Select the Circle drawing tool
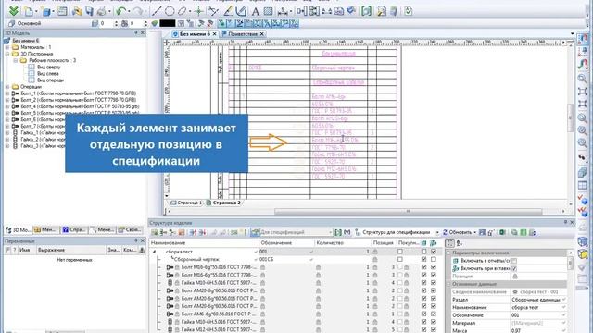593x333 pixels. (x=170, y=11)
